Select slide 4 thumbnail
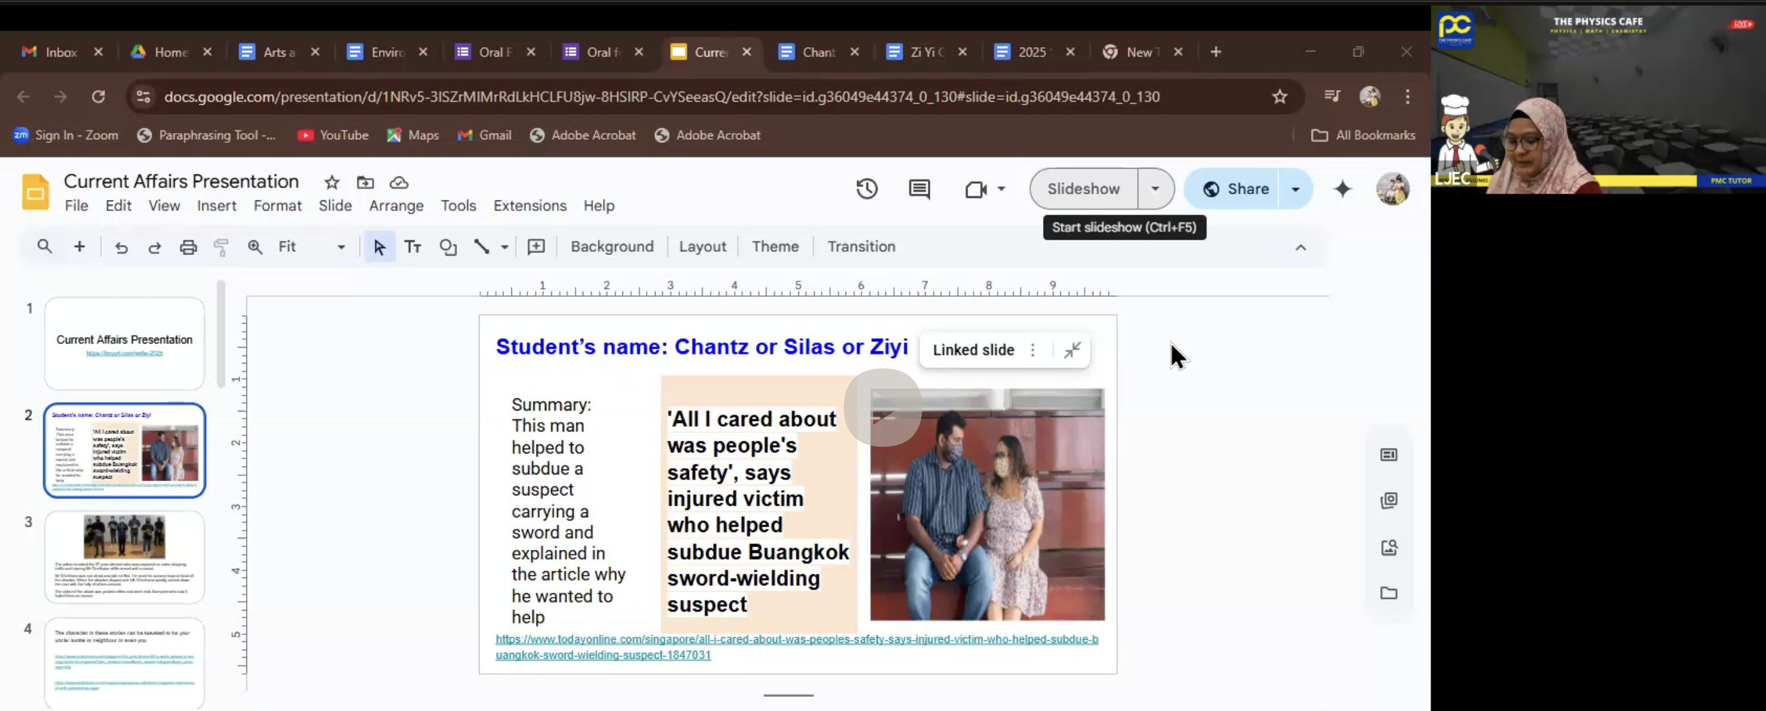Viewport: 1766px width, 711px height. pos(124,663)
